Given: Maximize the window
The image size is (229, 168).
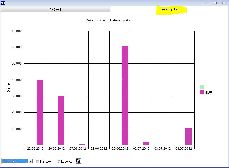Looking at the screenshot, I should pyautogui.click(x=215, y=3).
